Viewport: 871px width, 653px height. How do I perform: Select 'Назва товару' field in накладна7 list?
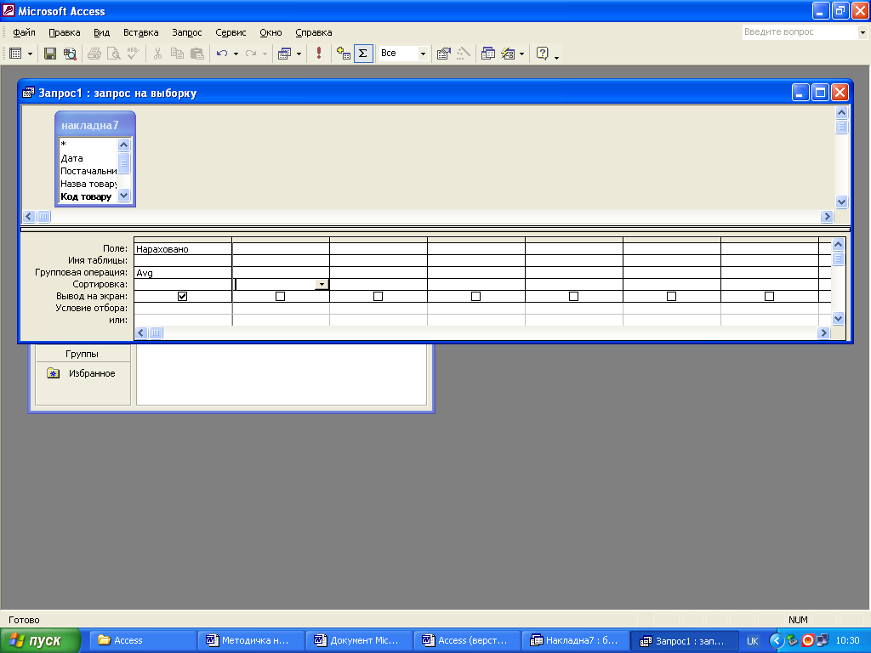(x=88, y=184)
